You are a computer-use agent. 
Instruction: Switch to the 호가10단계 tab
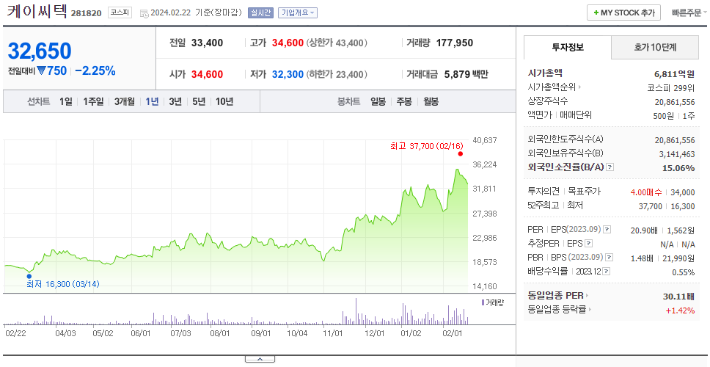(655, 47)
